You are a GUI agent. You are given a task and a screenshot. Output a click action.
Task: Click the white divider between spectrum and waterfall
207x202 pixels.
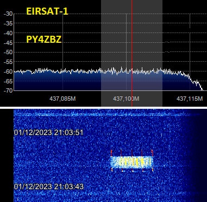103,108
